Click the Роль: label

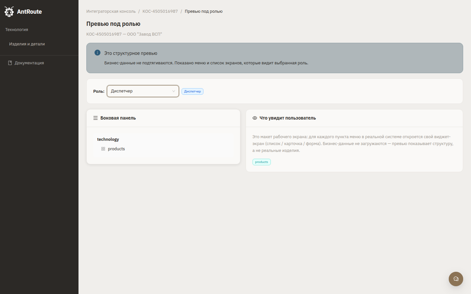click(99, 91)
